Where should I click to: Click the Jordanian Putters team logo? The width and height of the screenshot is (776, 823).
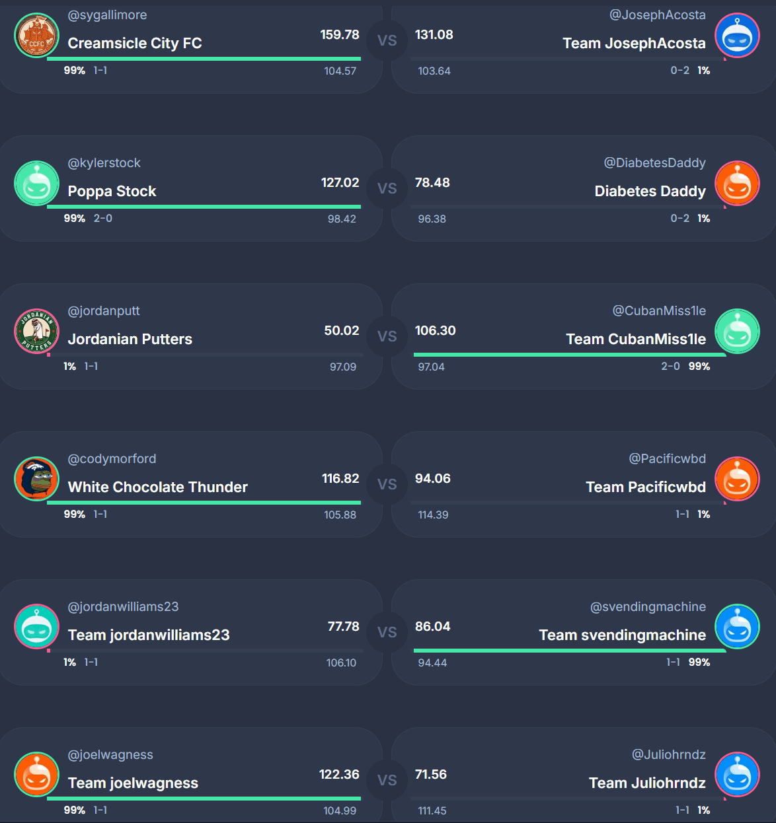pos(37,332)
